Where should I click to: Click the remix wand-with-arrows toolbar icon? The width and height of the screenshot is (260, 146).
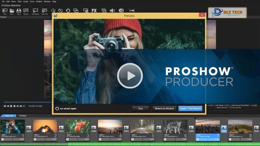pos(61,11)
